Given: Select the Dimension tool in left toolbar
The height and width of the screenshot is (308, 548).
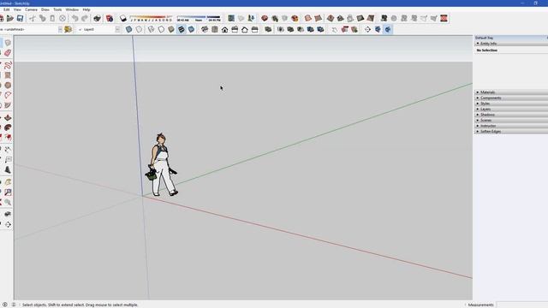Looking at the screenshot, I should tap(8, 150).
